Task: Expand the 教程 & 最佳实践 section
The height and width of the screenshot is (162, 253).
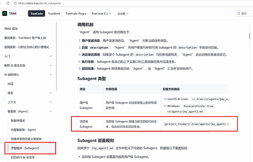Action: (28, 66)
